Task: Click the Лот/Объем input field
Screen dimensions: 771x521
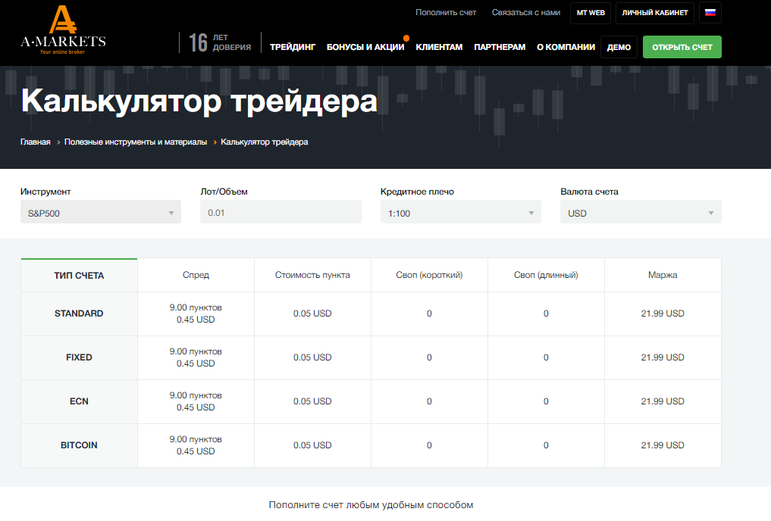Action: pyautogui.click(x=281, y=213)
